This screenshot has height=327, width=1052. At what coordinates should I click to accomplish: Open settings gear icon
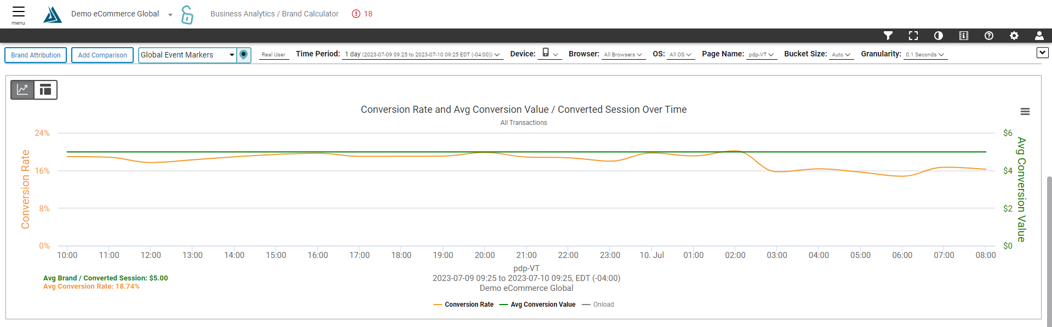pos(1014,36)
